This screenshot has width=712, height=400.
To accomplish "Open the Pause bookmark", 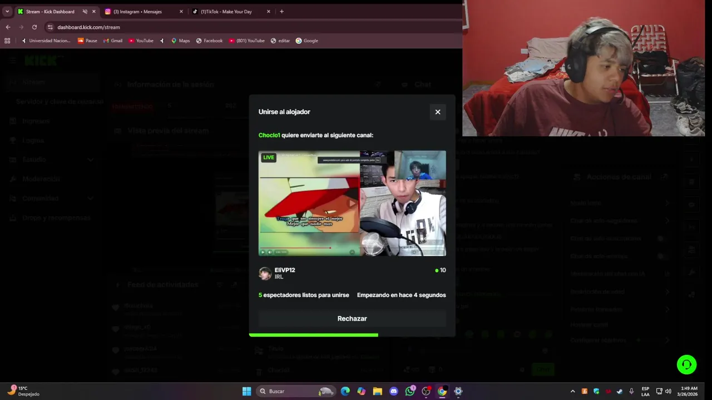I will (x=87, y=41).
